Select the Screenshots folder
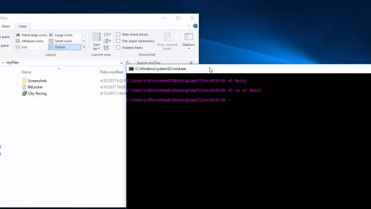Screen dimensions: 371x209 (37, 81)
